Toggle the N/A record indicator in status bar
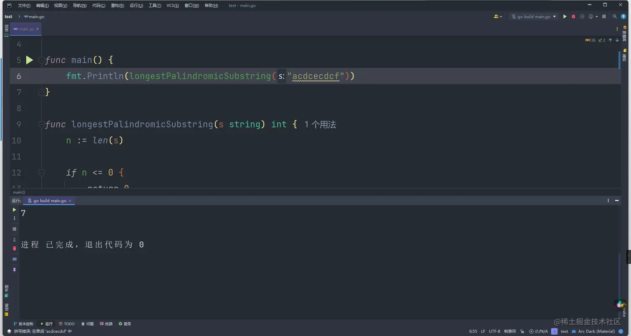 538,331
